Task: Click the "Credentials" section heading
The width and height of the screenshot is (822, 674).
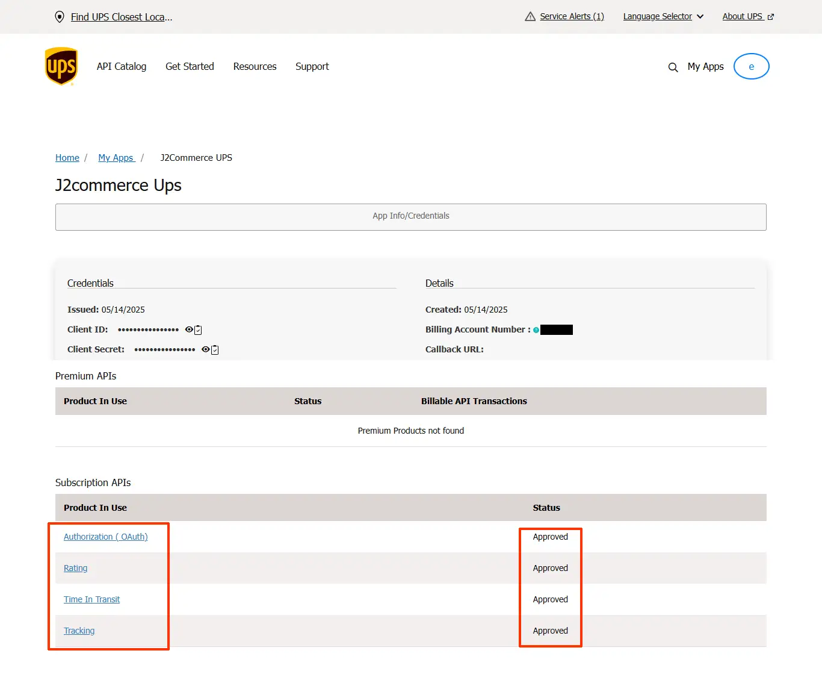Action: 90,283
